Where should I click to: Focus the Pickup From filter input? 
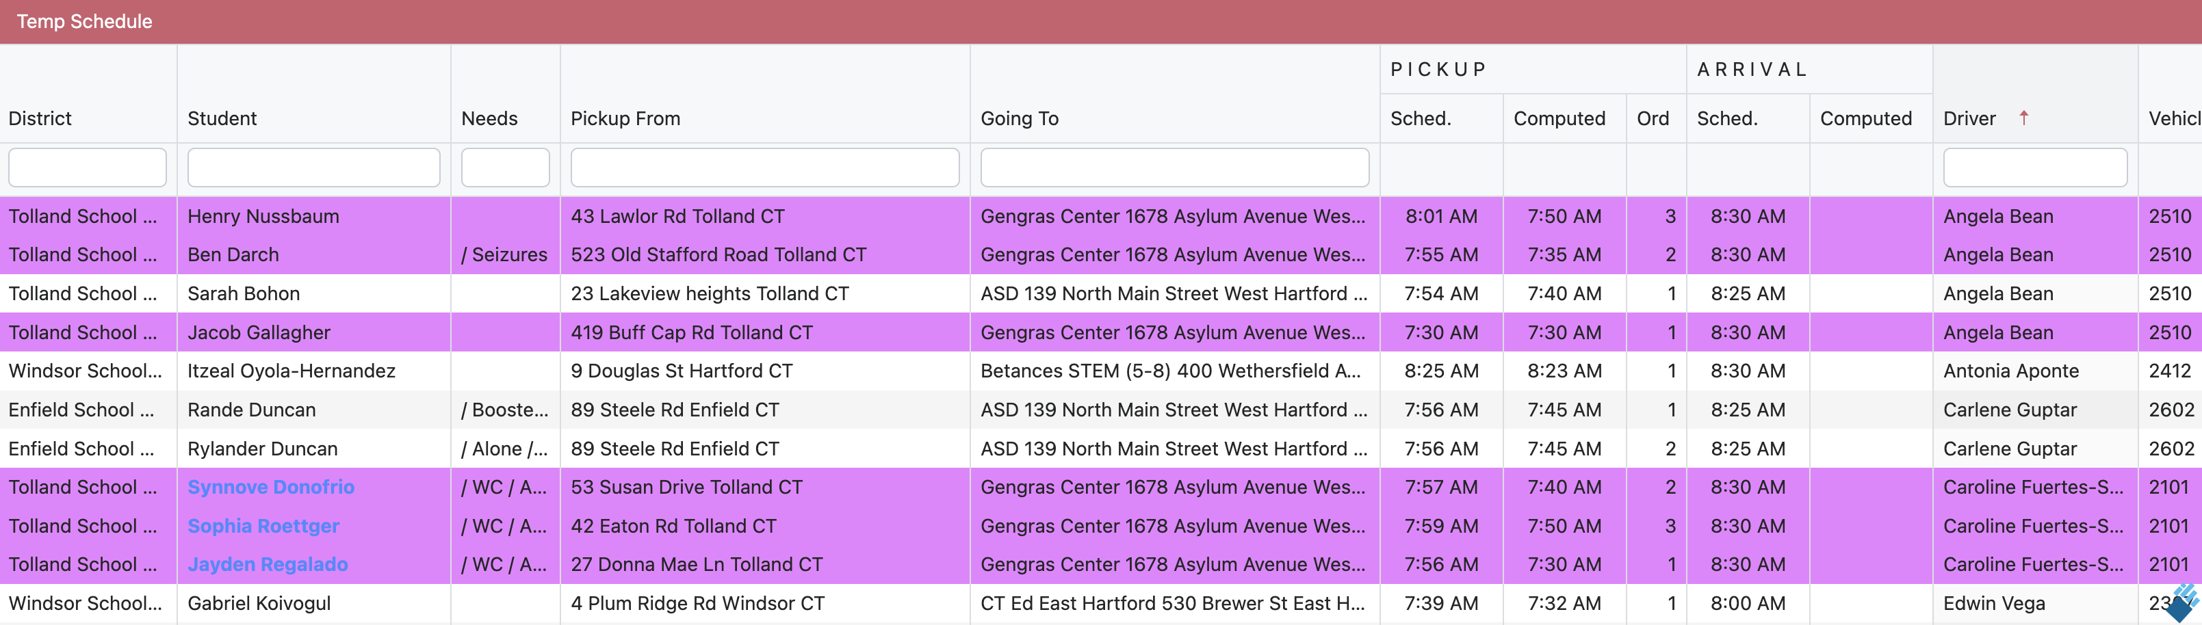(765, 168)
